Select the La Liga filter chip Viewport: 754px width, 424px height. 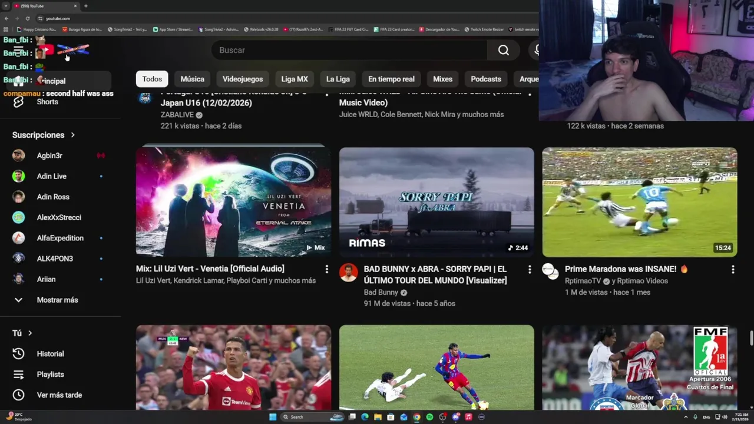coord(338,79)
